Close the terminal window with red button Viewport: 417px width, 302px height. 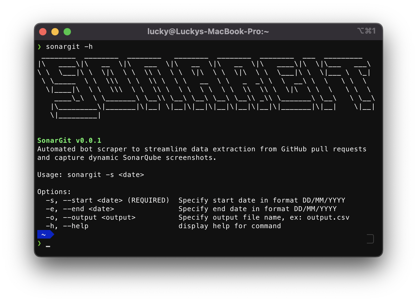[x=43, y=32]
